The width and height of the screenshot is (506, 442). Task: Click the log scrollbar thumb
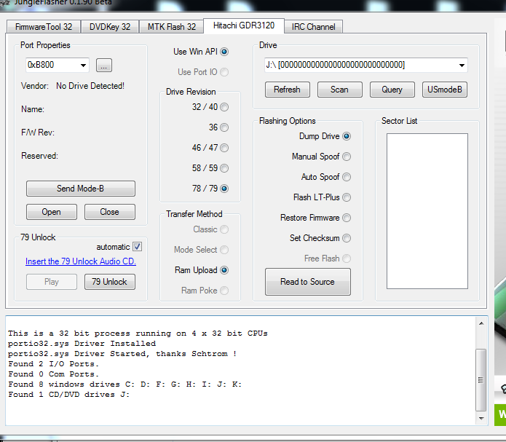[481, 380]
